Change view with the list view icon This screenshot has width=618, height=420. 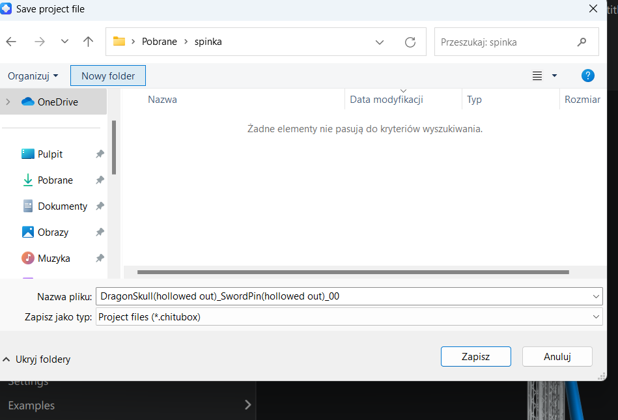tap(537, 76)
